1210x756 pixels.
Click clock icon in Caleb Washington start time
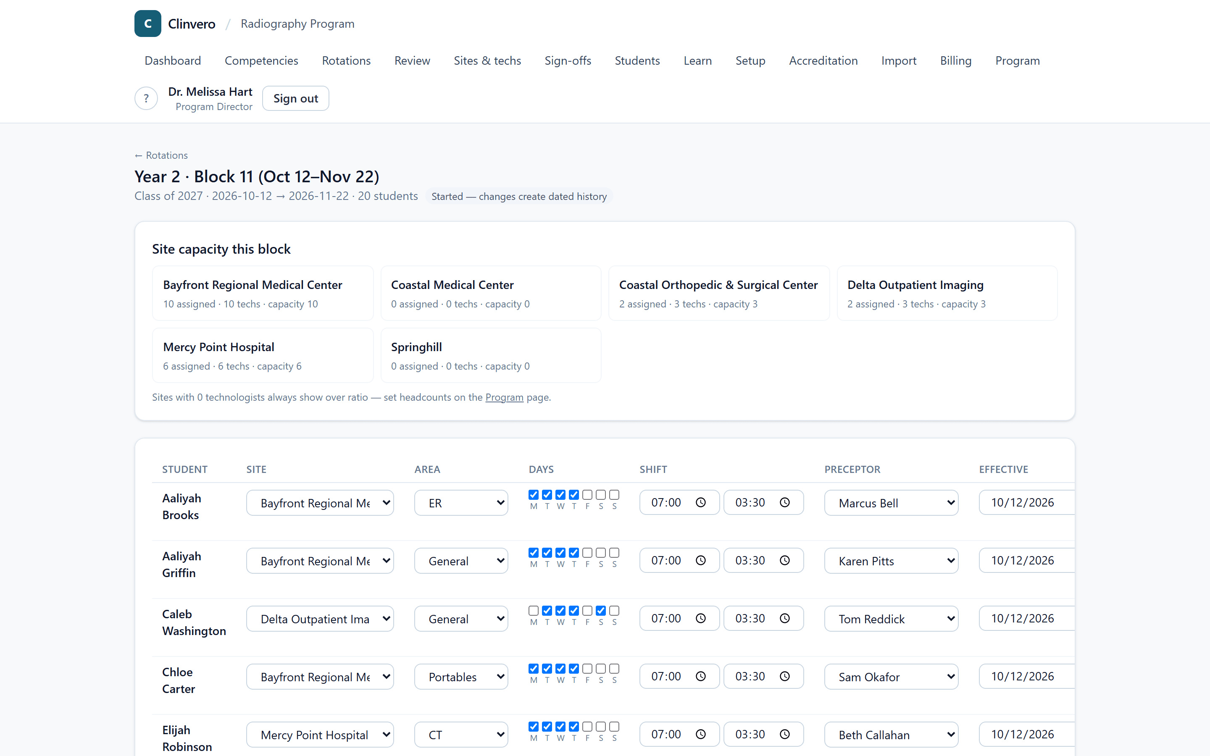coord(701,619)
